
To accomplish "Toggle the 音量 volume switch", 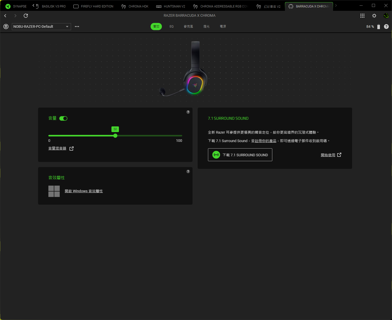I will click(63, 118).
